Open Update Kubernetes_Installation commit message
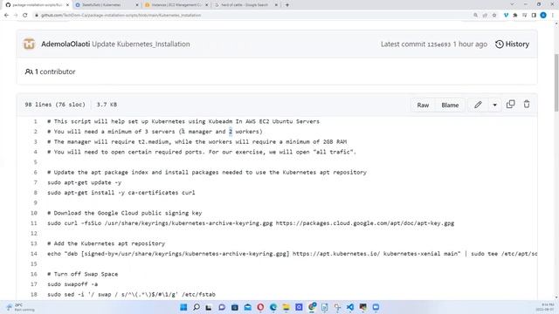Viewport: 559px width, 314px height. (x=141, y=44)
